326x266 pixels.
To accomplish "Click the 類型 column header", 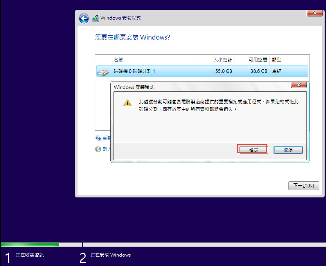I will (289, 60).
